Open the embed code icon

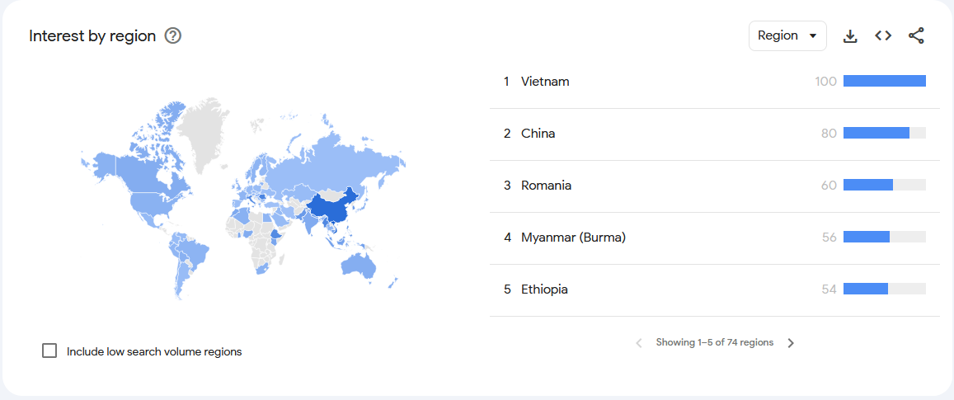click(883, 36)
